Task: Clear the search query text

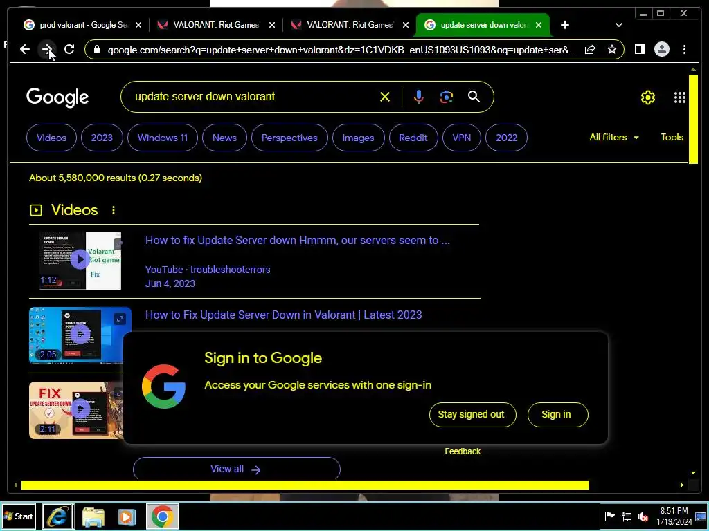Action: (x=385, y=97)
